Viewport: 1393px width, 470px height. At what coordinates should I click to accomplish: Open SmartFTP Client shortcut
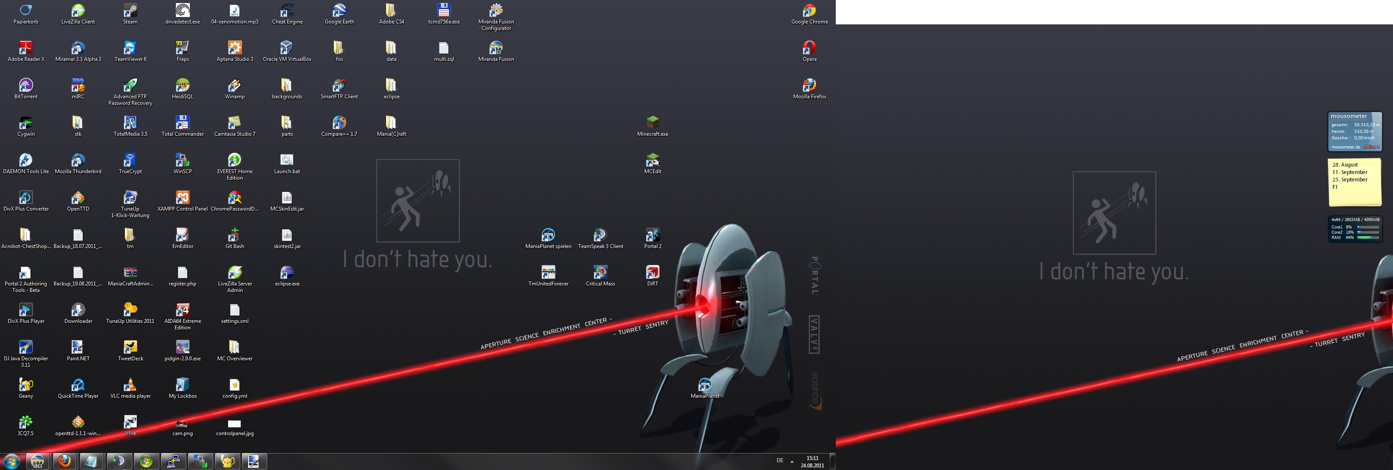339,88
